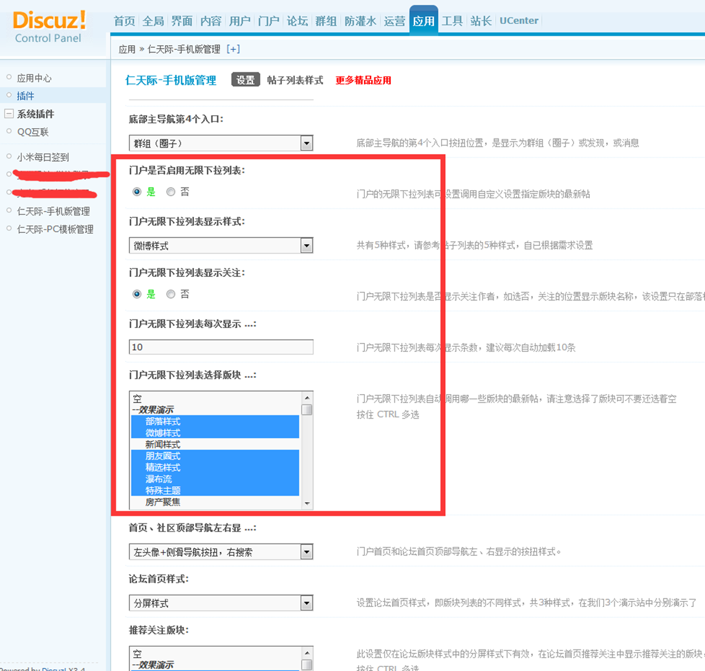The image size is (705, 671).
Task: Open 仁天际-PC模板管理 in the sidebar
Action: click(x=56, y=229)
